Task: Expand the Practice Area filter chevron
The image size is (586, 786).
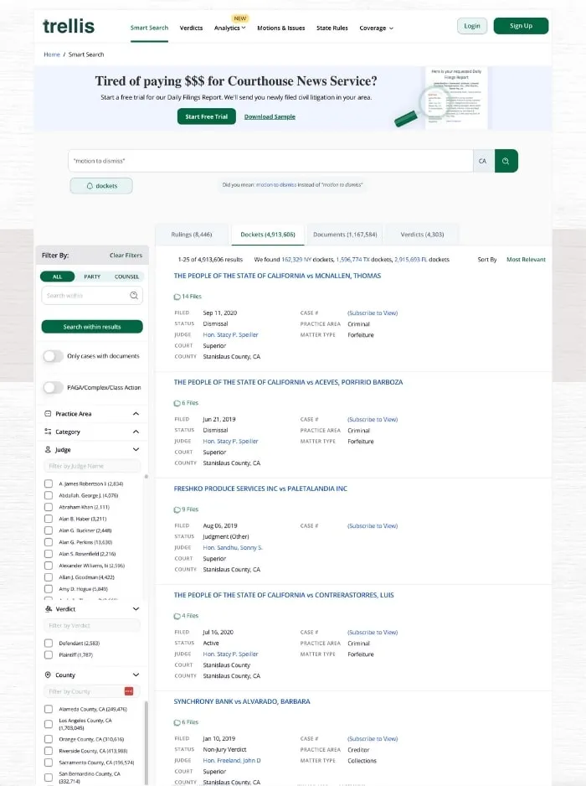Action: tap(136, 414)
